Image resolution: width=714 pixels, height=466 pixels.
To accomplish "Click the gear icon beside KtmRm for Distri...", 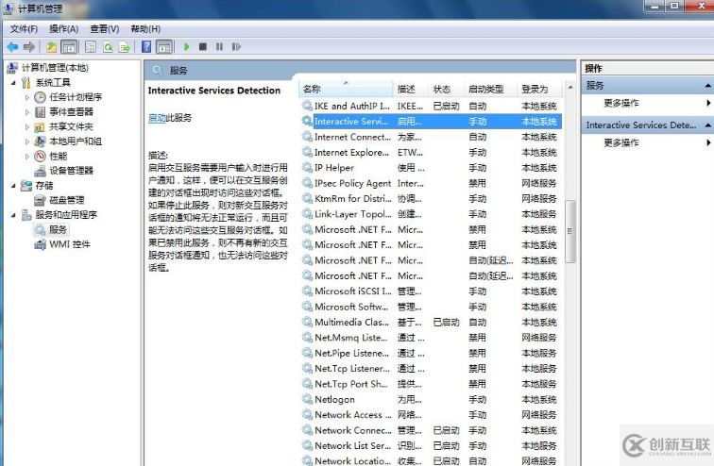I will (307, 198).
